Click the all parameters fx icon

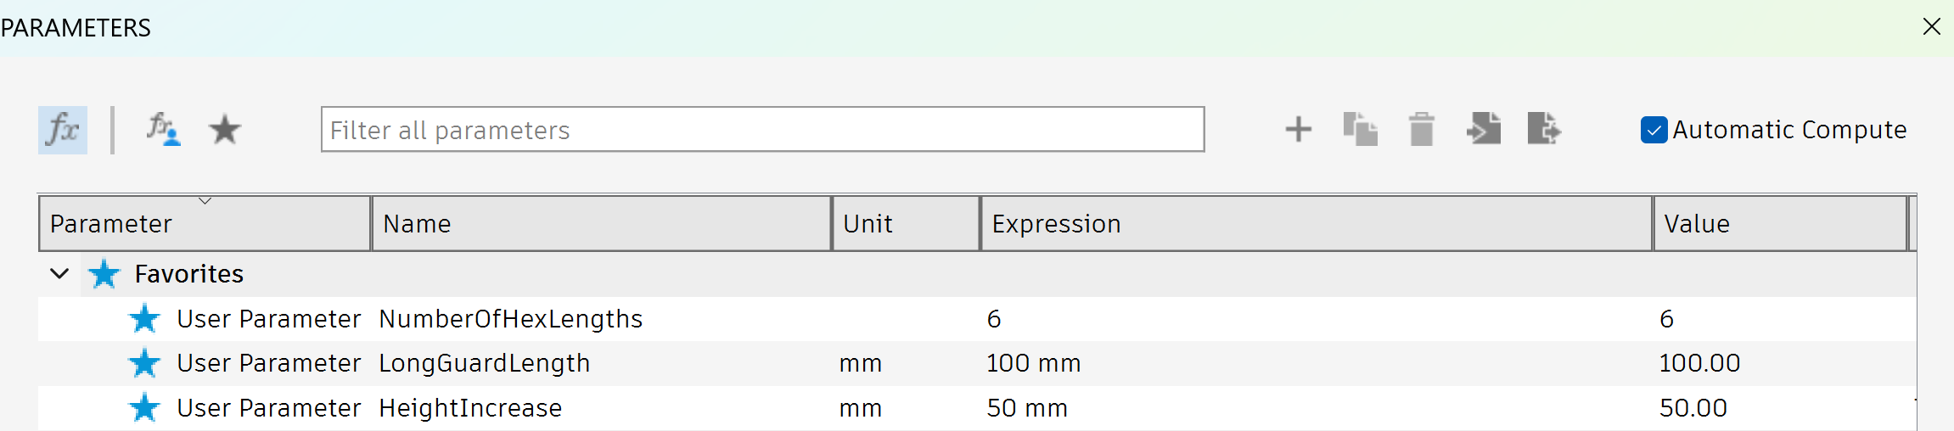[63, 130]
